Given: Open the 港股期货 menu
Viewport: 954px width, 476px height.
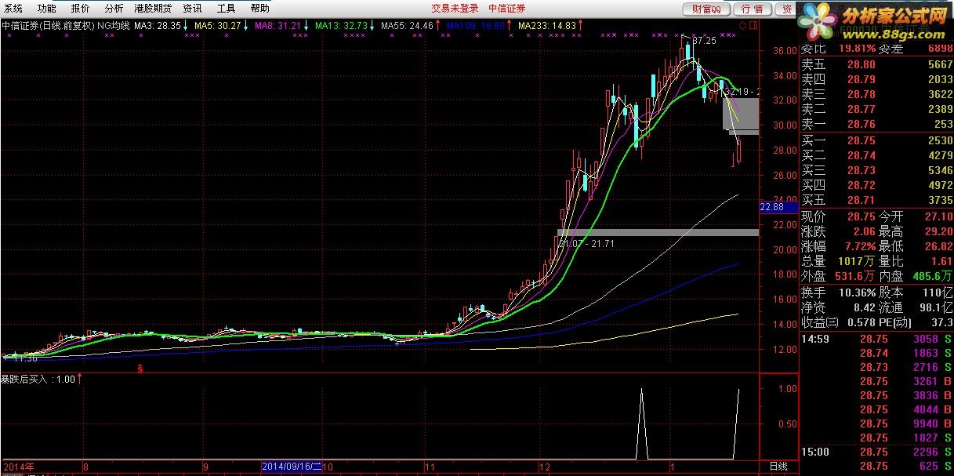Looking at the screenshot, I should coord(153,9).
